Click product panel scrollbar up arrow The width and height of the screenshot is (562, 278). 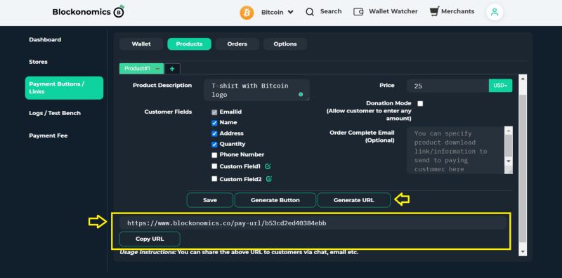point(523,79)
